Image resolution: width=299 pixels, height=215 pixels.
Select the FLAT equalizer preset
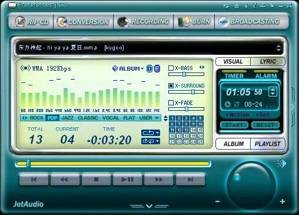(129, 118)
